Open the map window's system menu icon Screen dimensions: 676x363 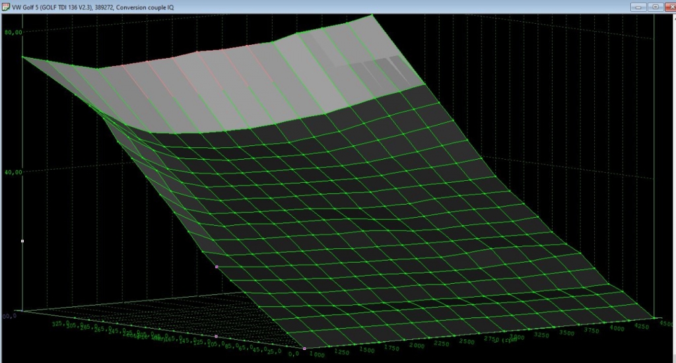(x=6, y=7)
